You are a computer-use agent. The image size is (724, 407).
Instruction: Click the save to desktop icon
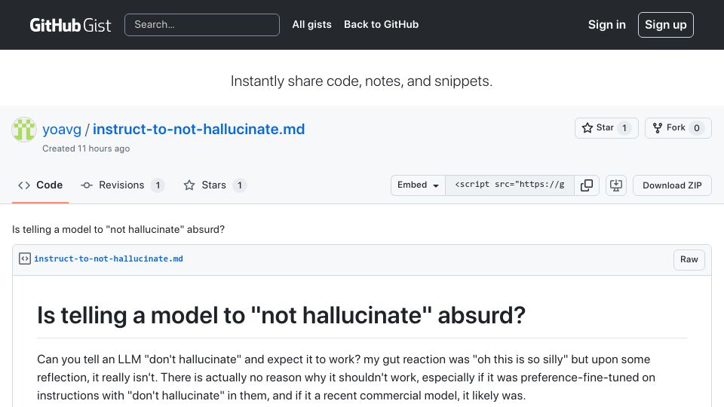pyautogui.click(x=616, y=185)
